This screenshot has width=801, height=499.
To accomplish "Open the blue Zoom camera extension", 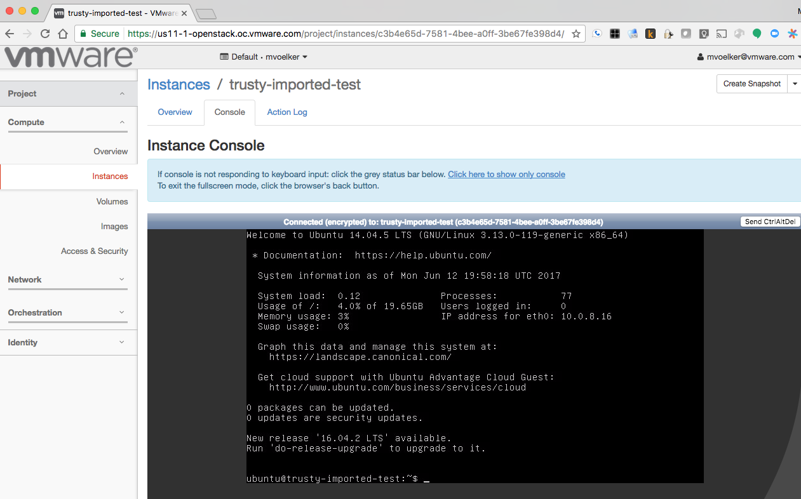I will click(x=775, y=34).
